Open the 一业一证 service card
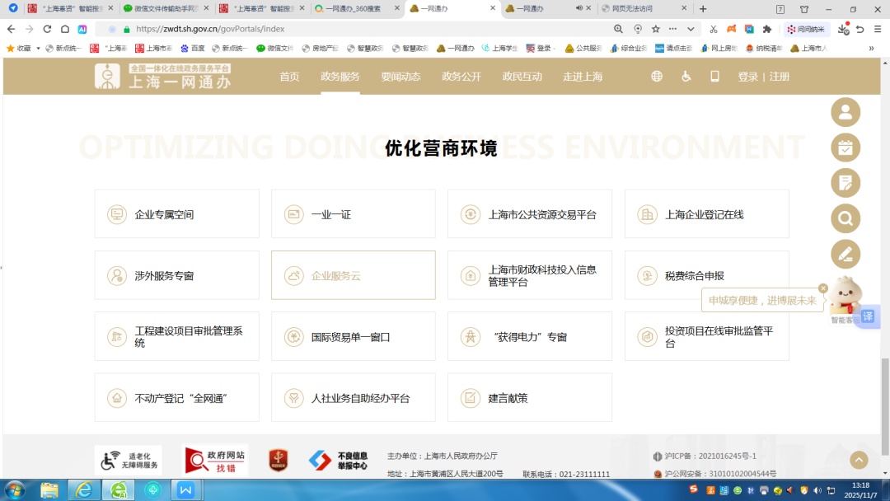Viewport: 890px width, 501px height. coord(353,214)
